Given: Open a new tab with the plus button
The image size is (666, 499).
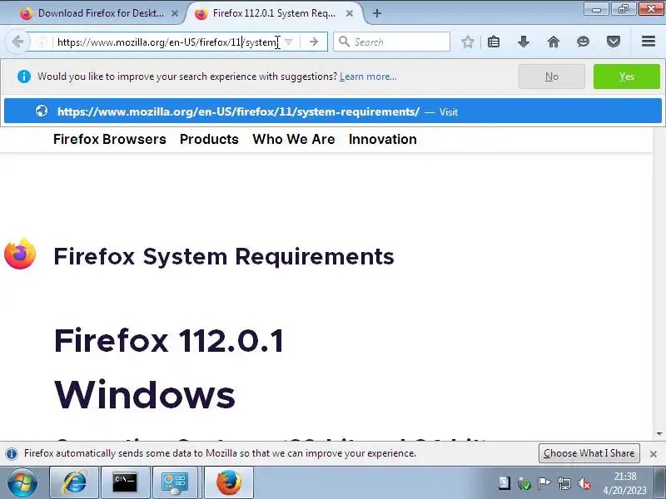Looking at the screenshot, I should (x=376, y=13).
